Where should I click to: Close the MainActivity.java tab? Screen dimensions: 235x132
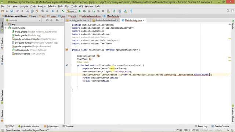point(144,20)
